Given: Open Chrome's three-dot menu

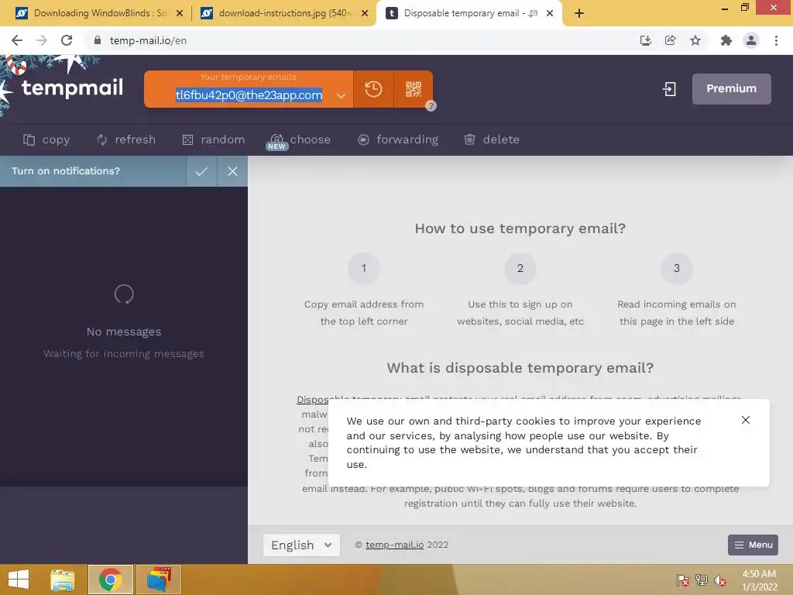Looking at the screenshot, I should pos(776,40).
